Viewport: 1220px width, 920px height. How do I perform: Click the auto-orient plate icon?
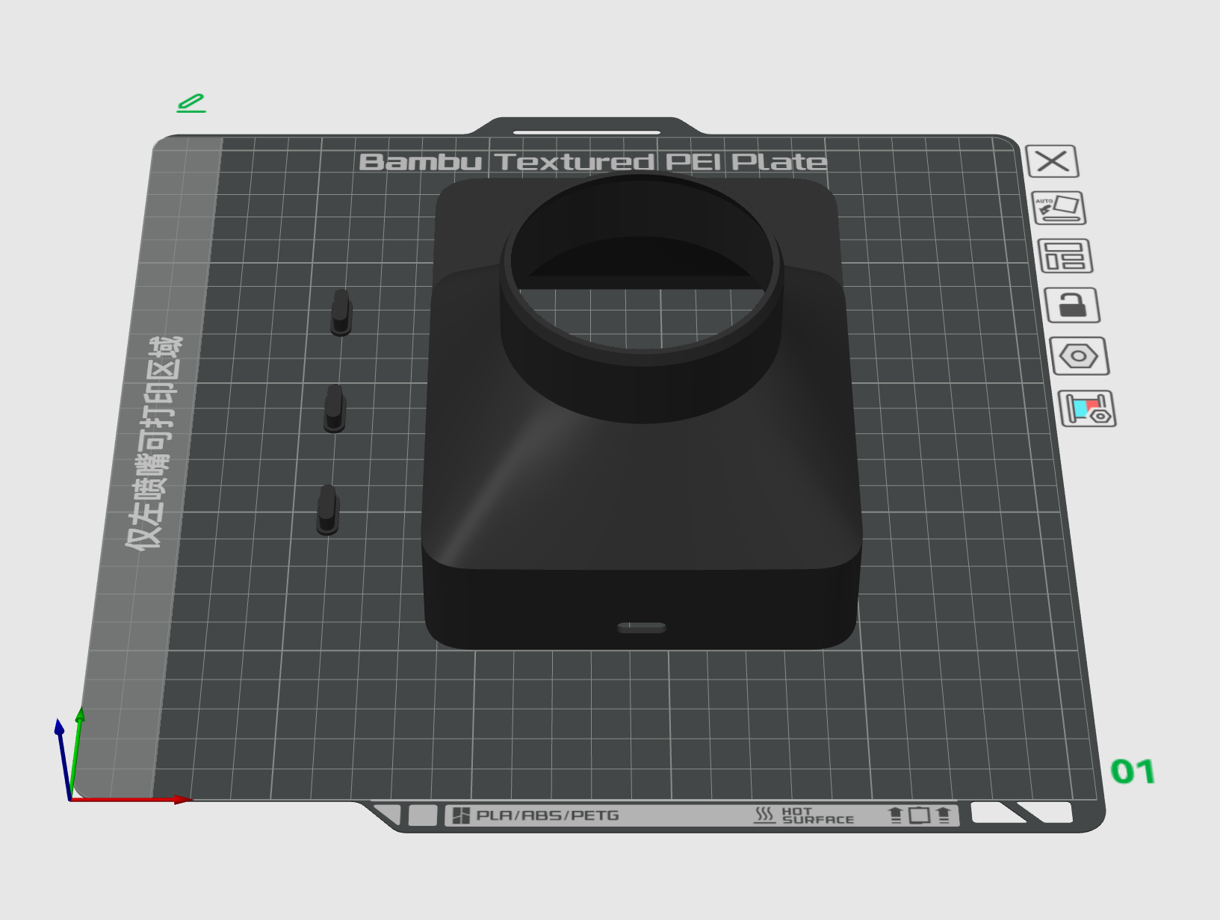(x=1059, y=208)
